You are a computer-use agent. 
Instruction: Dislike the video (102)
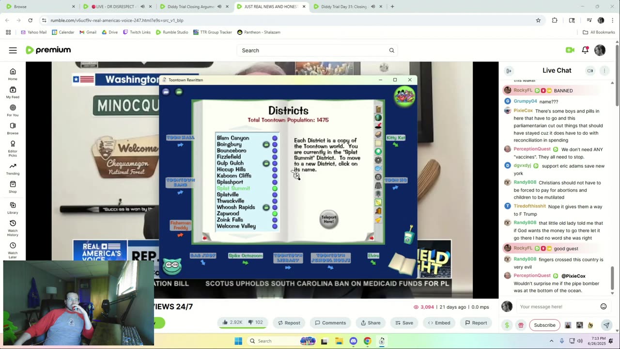click(x=256, y=322)
